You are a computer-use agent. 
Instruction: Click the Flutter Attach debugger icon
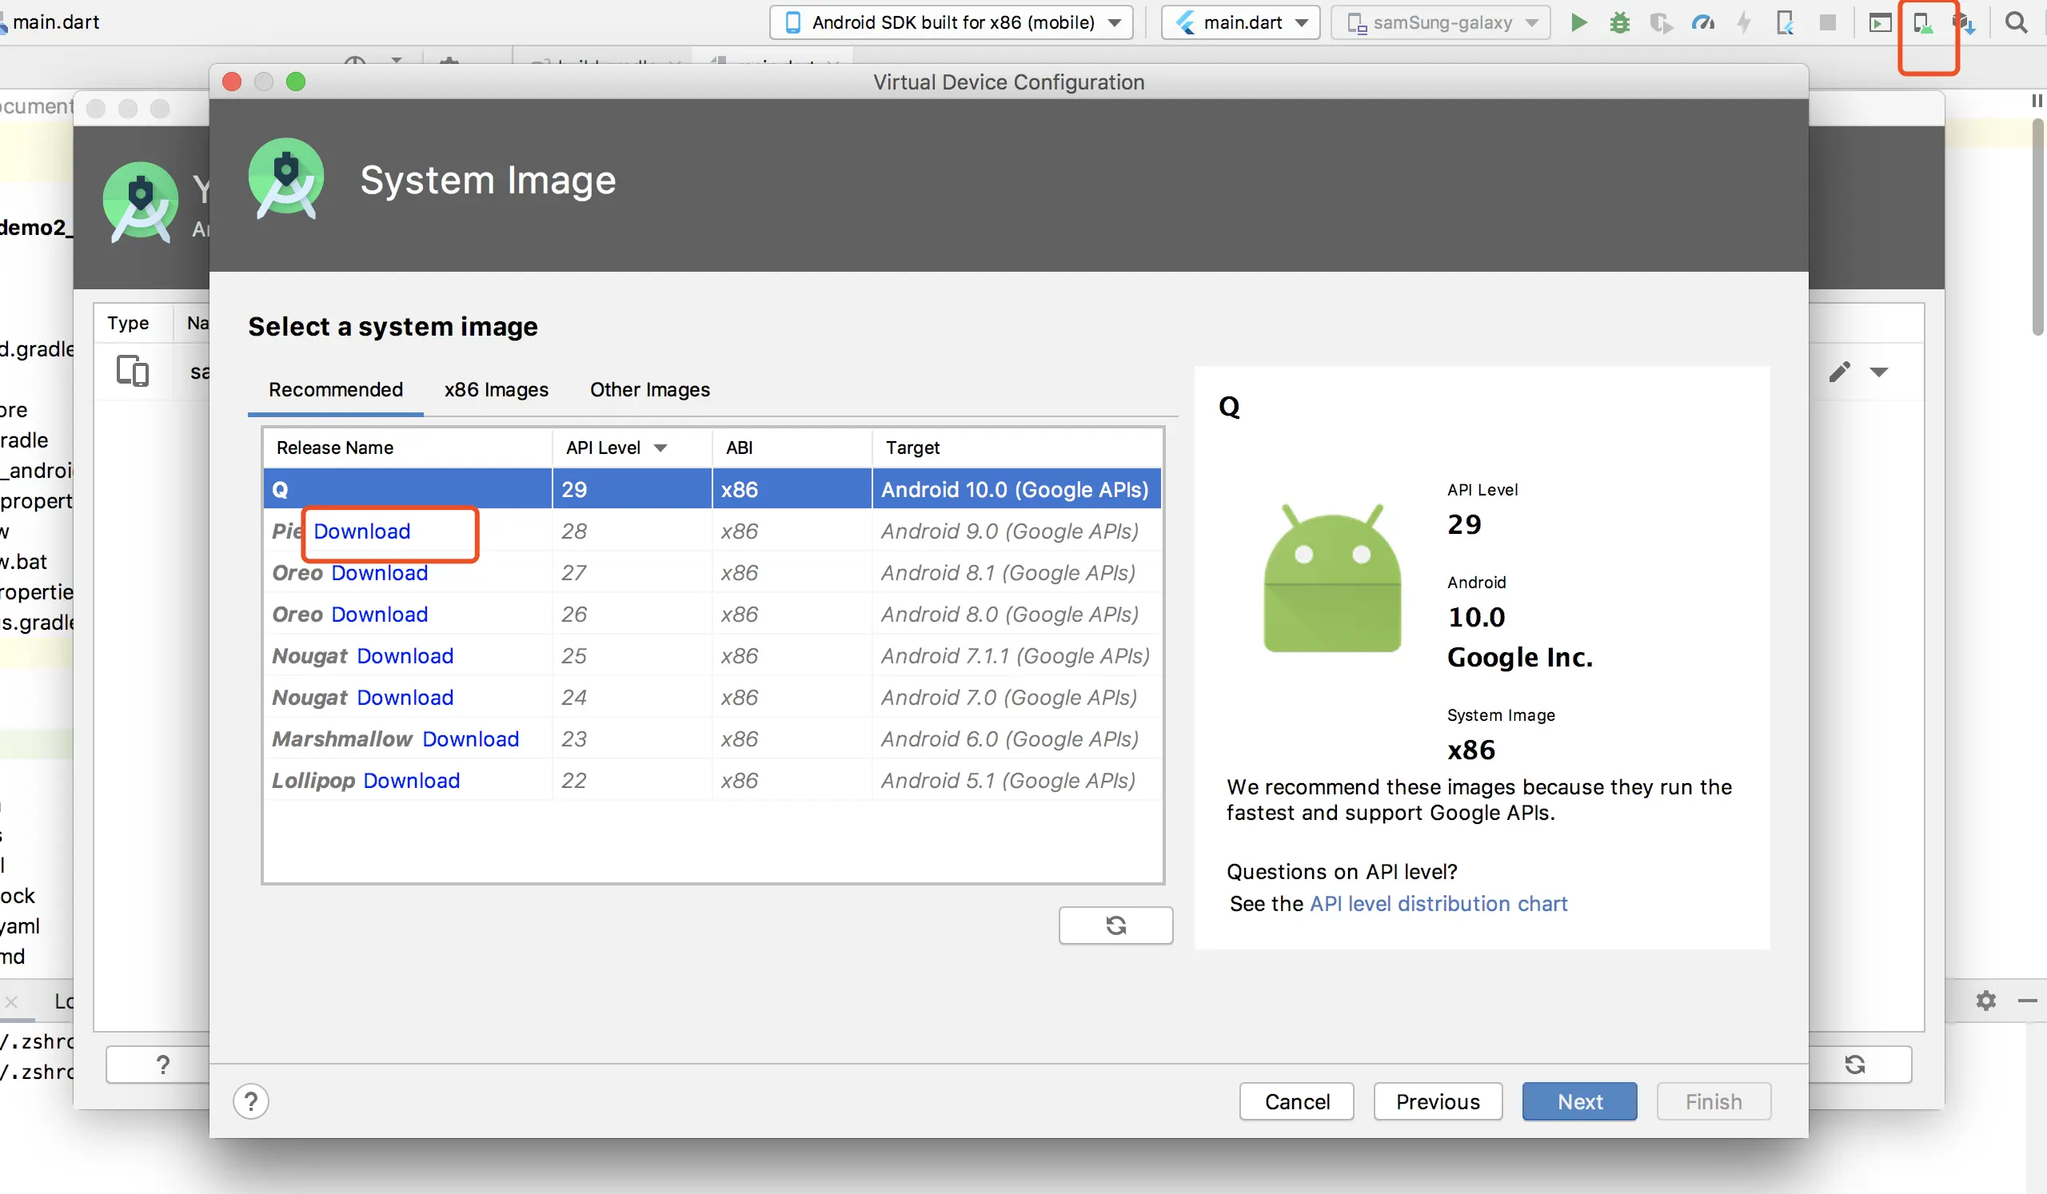[x=1785, y=22]
